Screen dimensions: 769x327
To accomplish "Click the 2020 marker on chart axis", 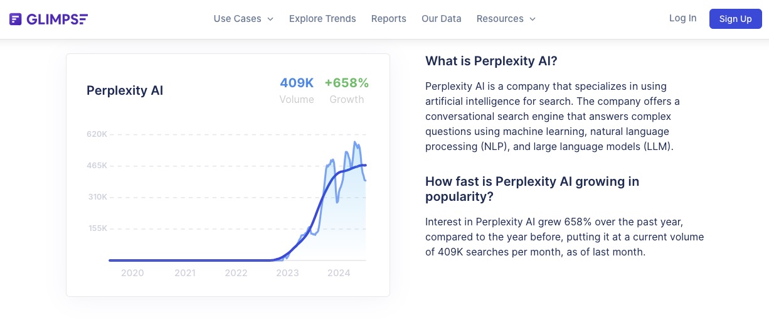I will pos(132,273).
